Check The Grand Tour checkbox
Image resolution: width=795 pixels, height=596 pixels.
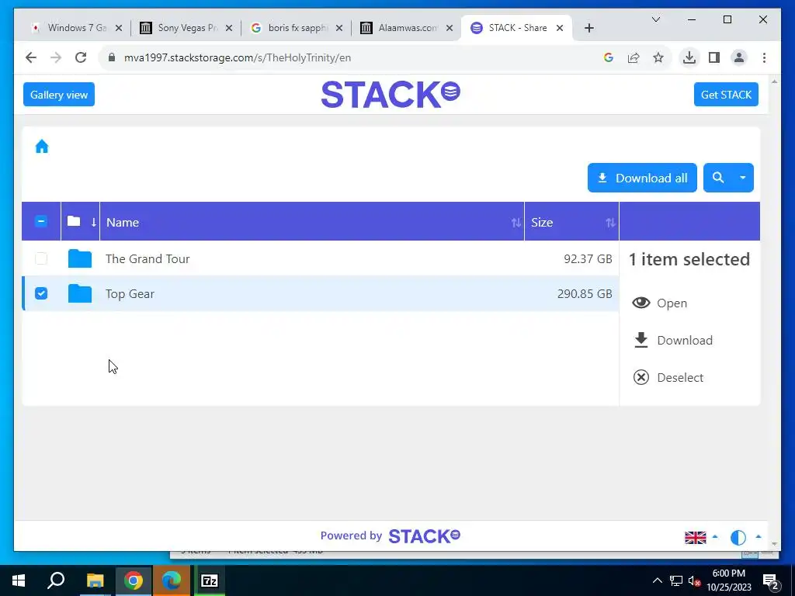pyautogui.click(x=41, y=258)
